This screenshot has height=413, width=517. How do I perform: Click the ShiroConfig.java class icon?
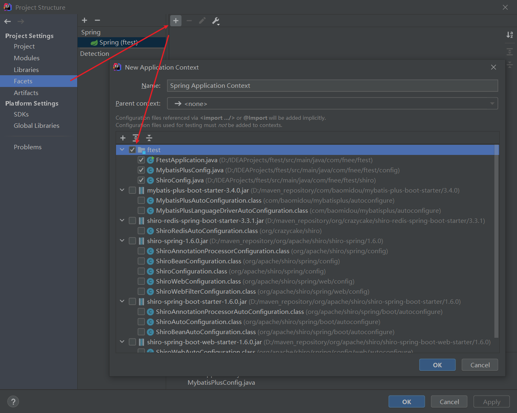[x=150, y=180]
